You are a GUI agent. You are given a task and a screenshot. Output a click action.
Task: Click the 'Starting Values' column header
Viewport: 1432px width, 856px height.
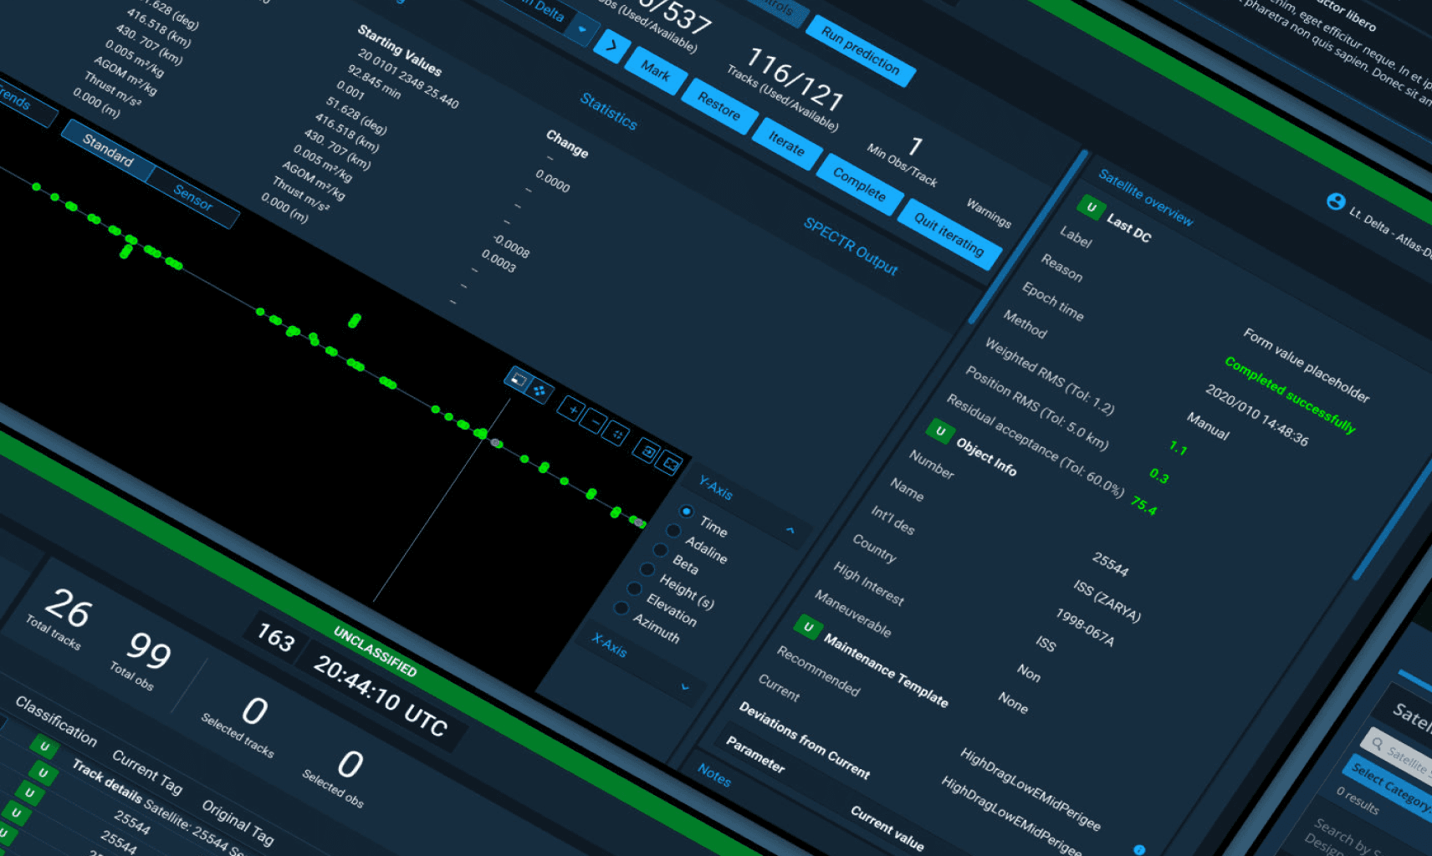pyautogui.click(x=399, y=49)
